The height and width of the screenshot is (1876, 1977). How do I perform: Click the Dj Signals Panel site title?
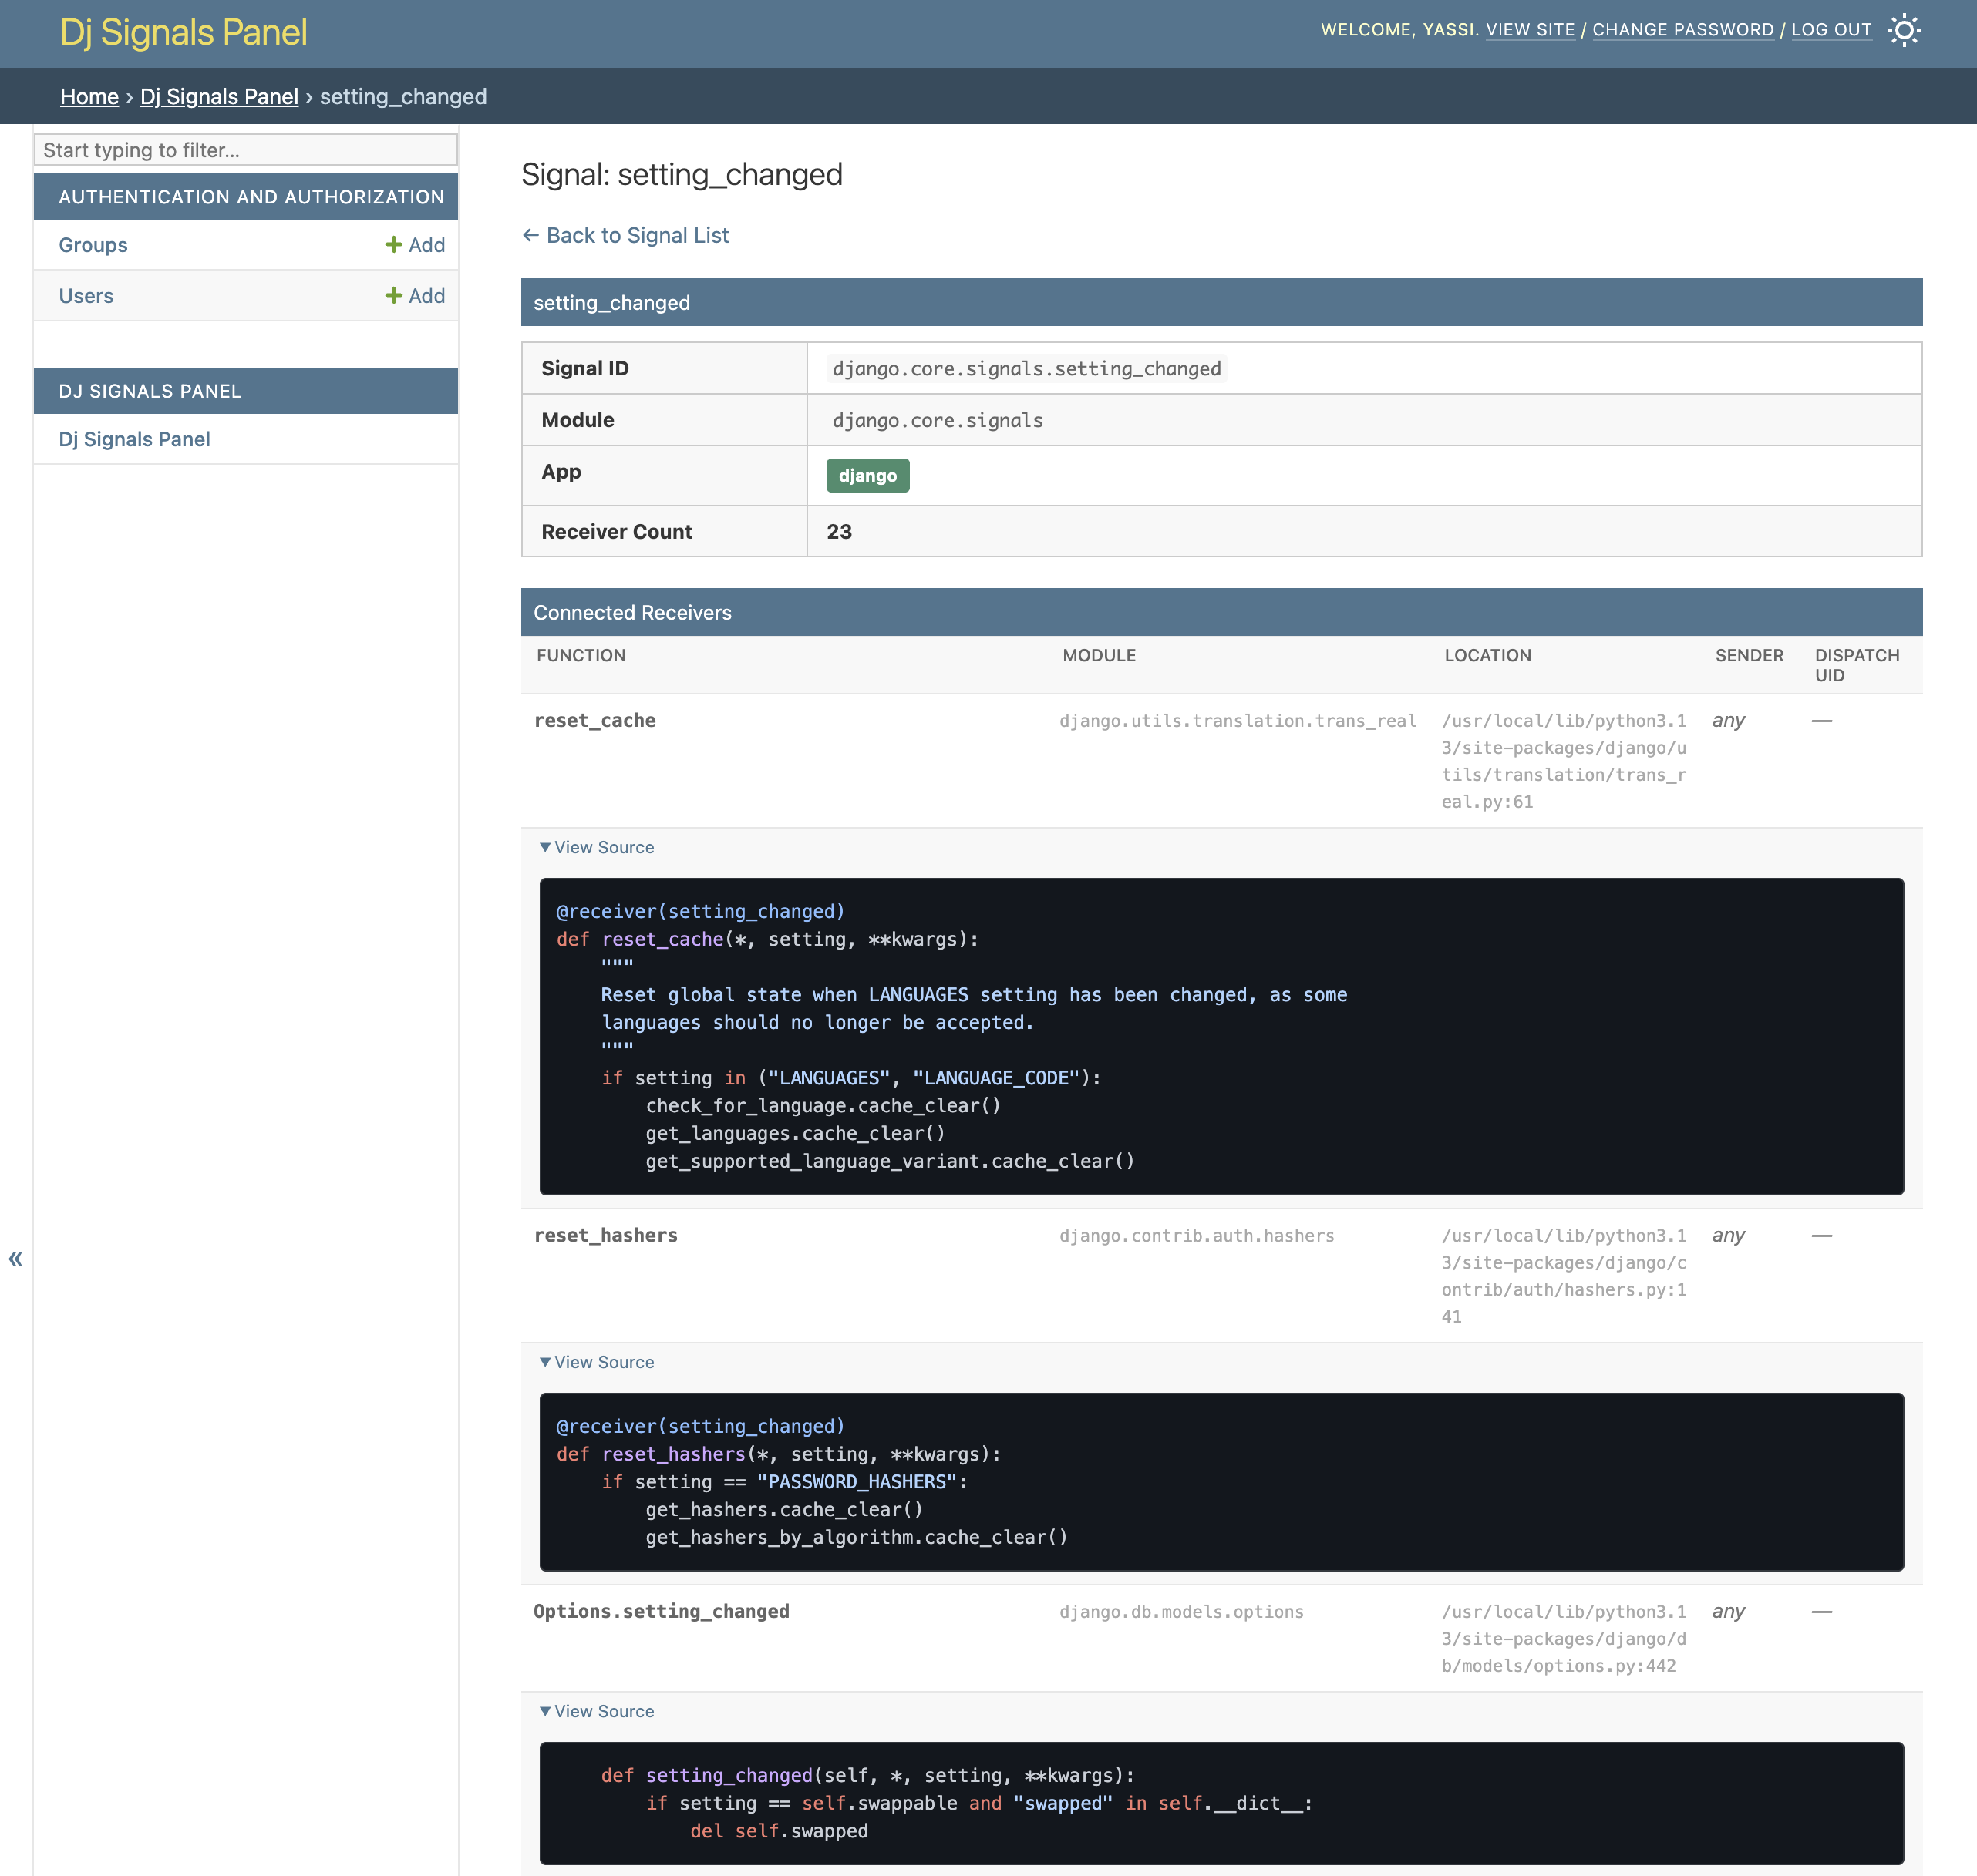pos(183,33)
